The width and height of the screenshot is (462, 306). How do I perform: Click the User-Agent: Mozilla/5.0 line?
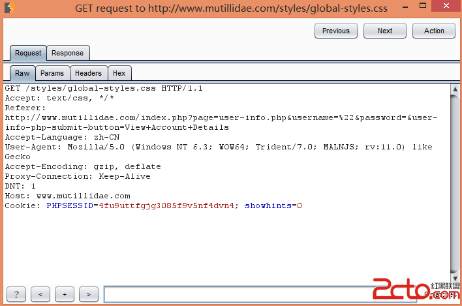pyautogui.click(x=219, y=147)
